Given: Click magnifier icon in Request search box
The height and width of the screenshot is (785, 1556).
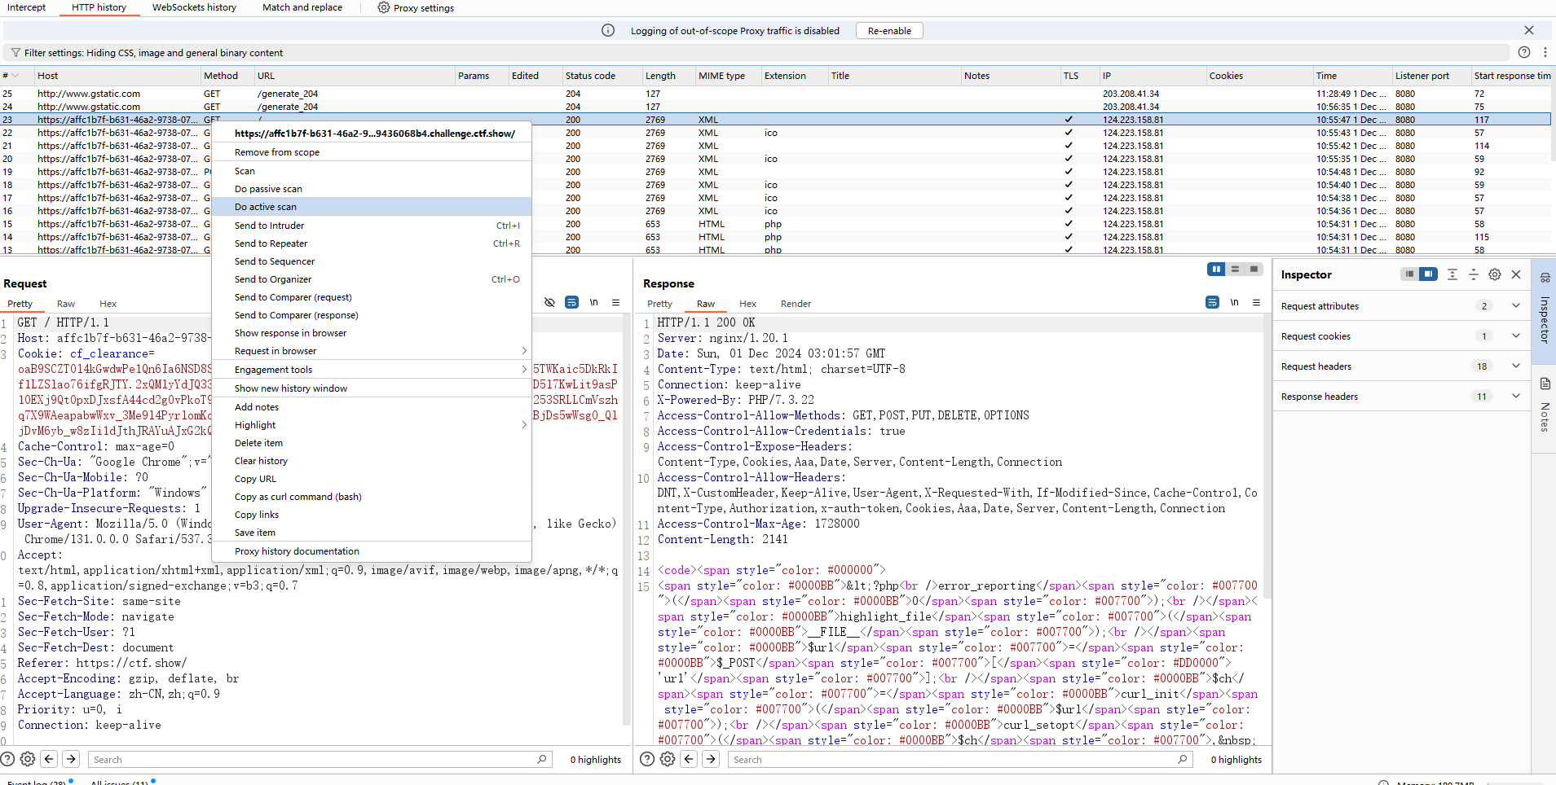Looking at the screenshot, I should pos(542,759).
